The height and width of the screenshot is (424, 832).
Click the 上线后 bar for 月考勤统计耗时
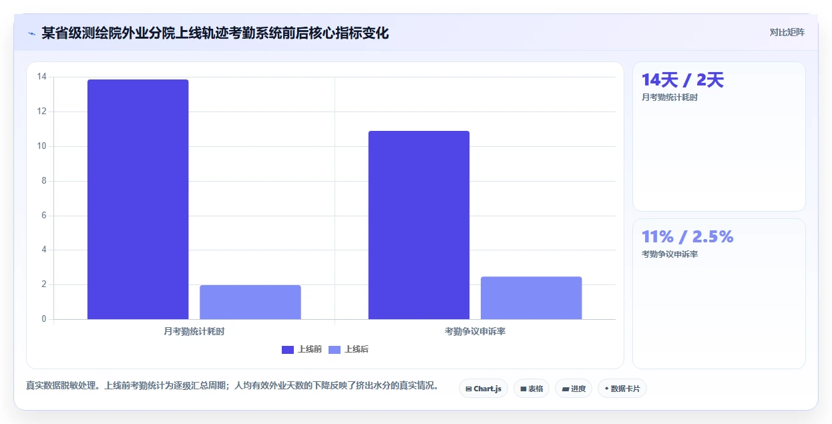(250, 302)
